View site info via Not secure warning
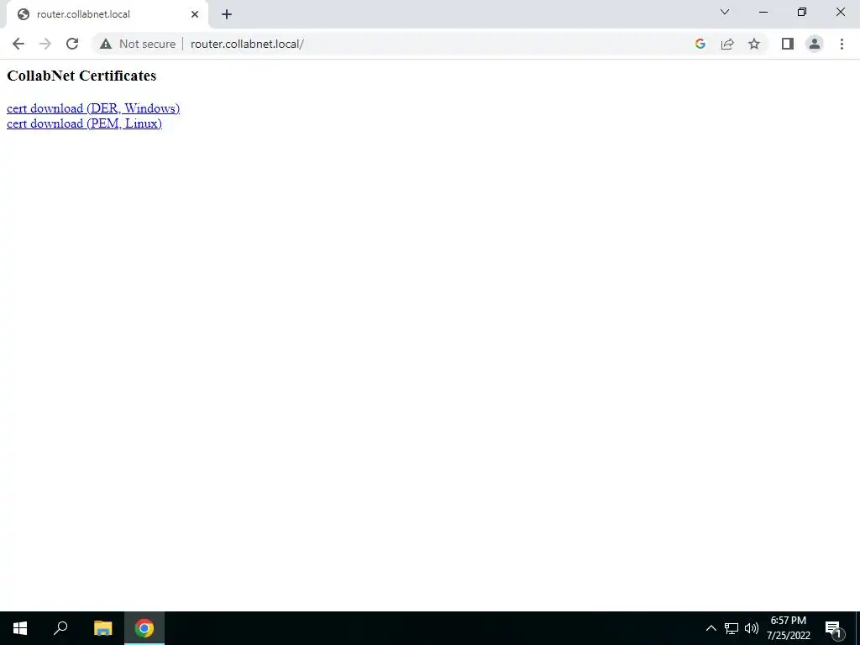This screenshot has width=860, height=645. point(138,44)
